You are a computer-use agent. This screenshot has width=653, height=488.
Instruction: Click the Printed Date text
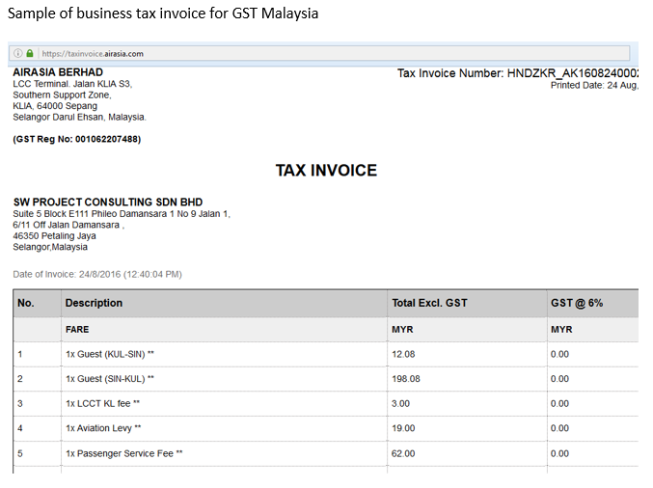point(593,86)
